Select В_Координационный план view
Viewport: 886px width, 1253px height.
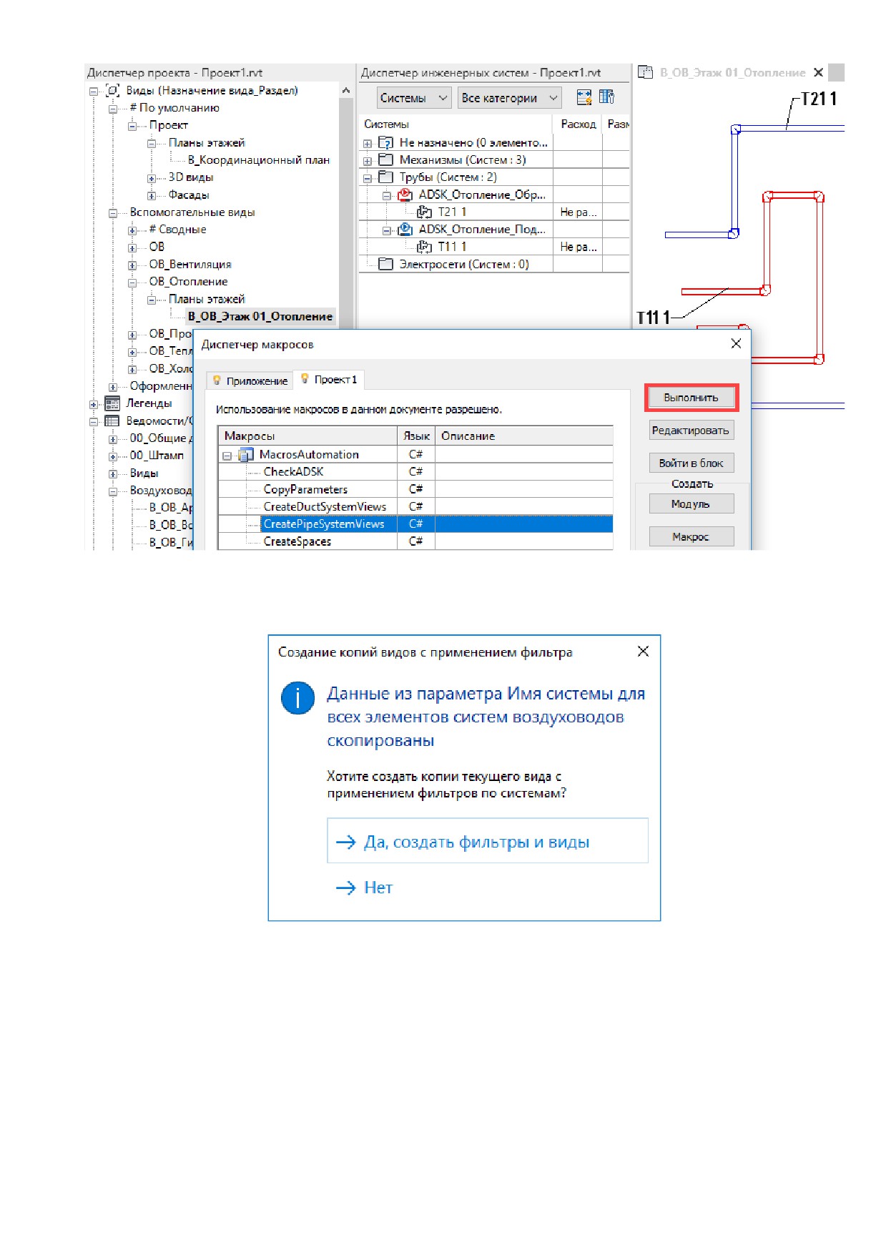point(259,160)
